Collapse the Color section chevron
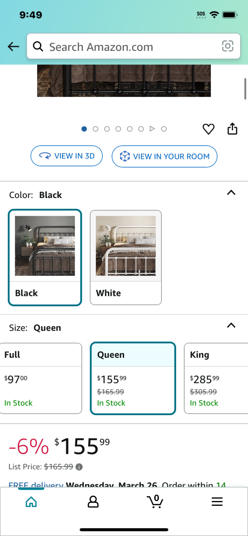 pos(231,193)
